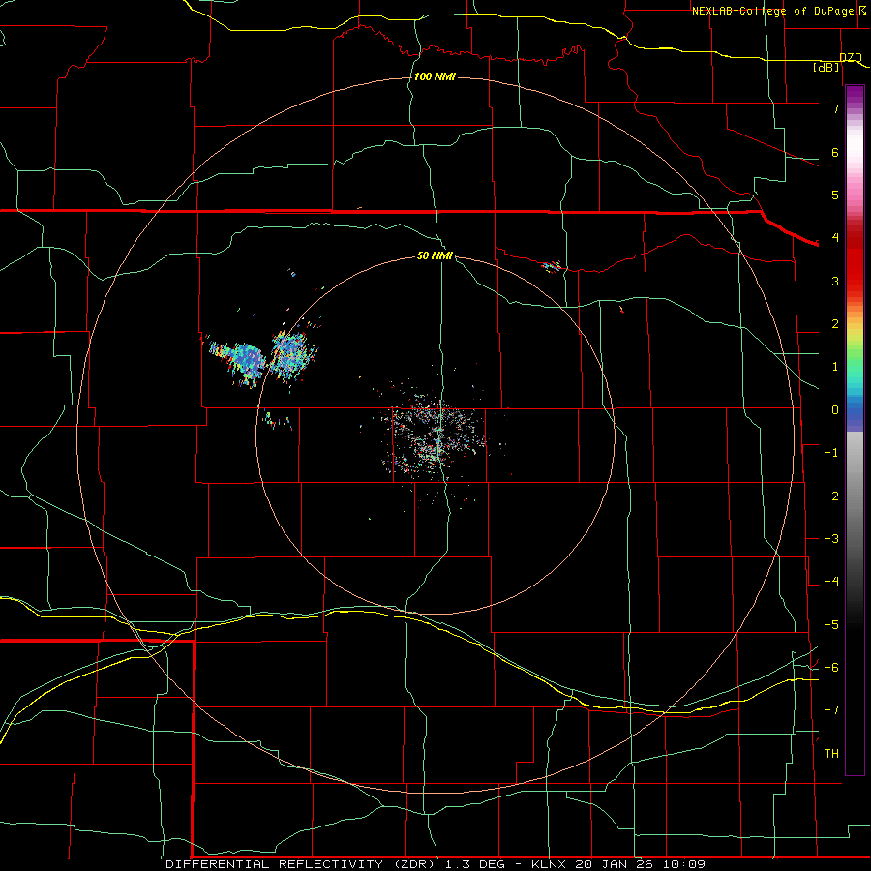Viewport: 871px width, 871px height.
Task: Click the 0 value on the scale
Action: 835,410
